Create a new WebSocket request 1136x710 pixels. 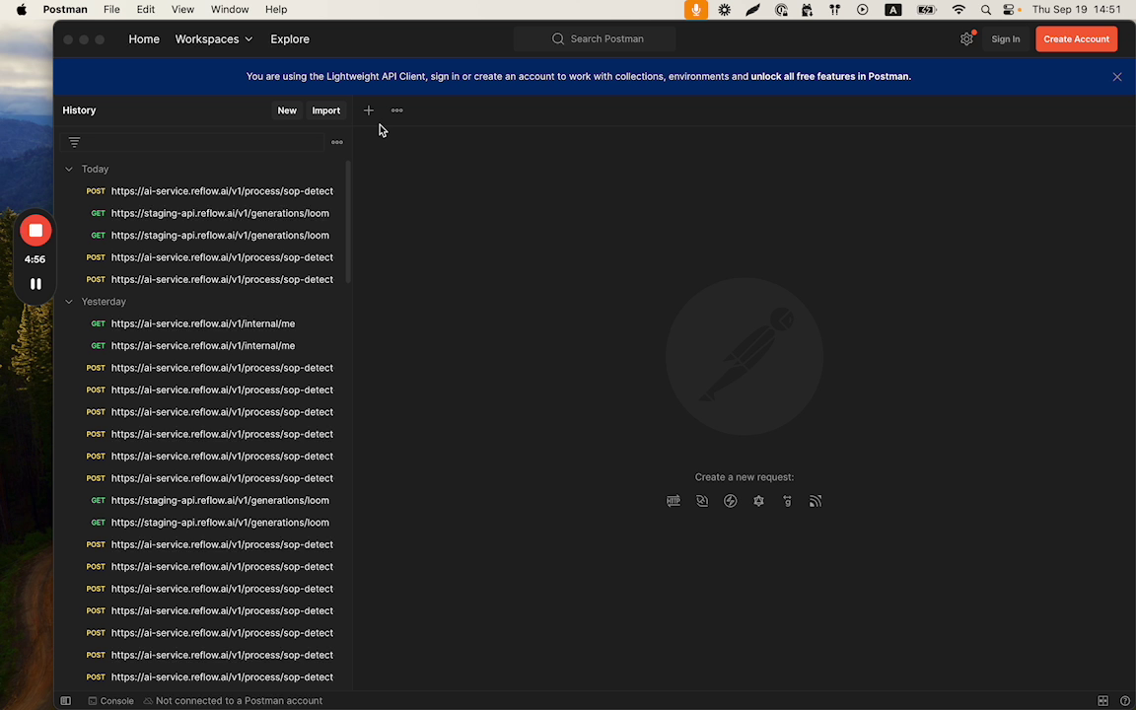pyautogui.click(x=702, y=501)
